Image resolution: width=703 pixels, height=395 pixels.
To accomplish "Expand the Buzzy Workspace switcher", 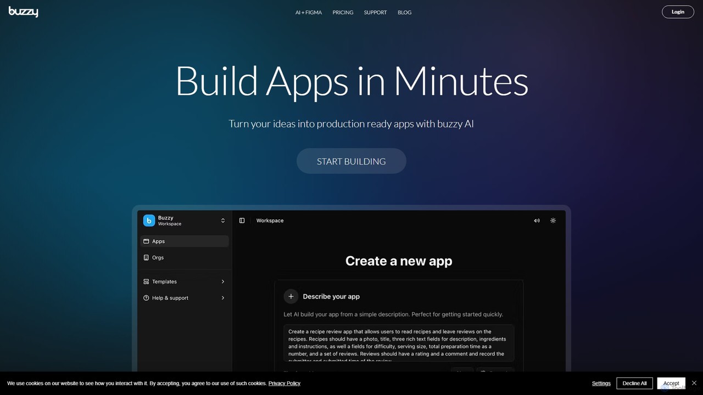I will pyautogui.click(x=223, y=221).
